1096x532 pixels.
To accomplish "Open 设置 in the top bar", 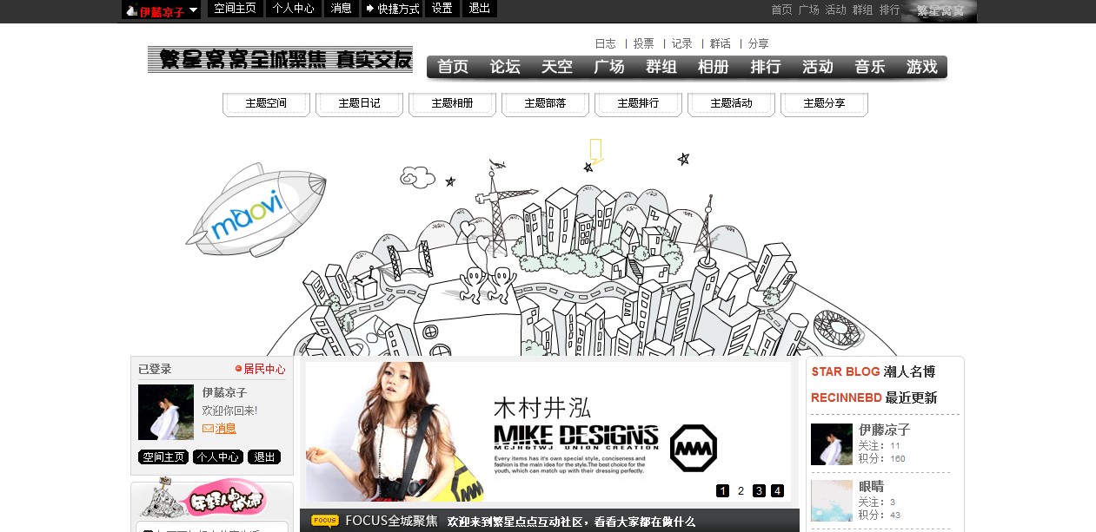I will pos(442,9).
